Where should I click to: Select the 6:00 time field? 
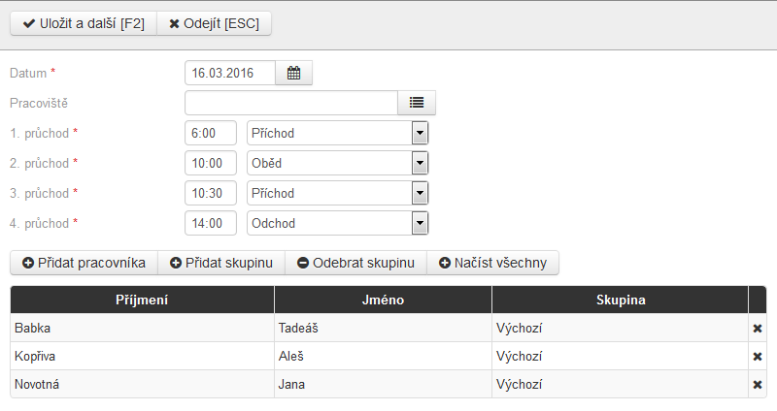pos(211,133)
